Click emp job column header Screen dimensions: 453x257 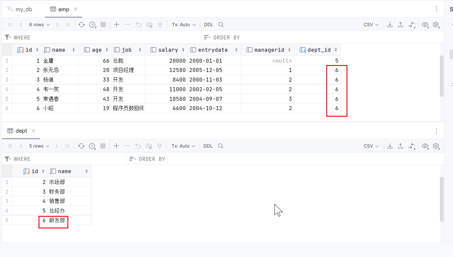(128, 50)
